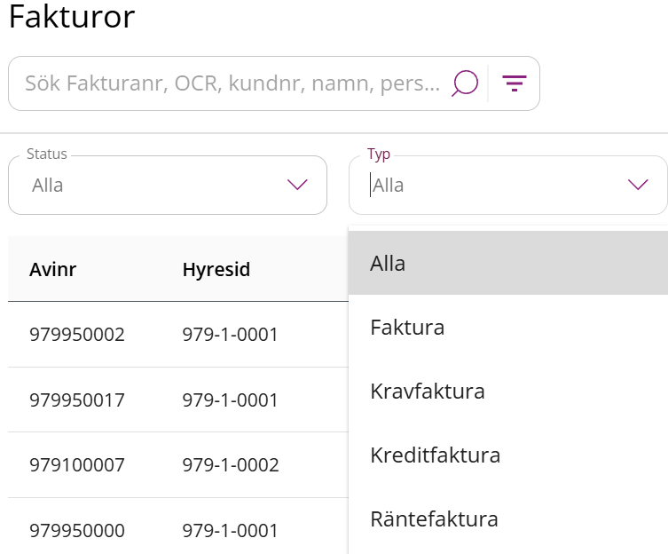The image size is (668, 554).
Task: Open invoice number 979950002
Action: click(x=77, y=335)
